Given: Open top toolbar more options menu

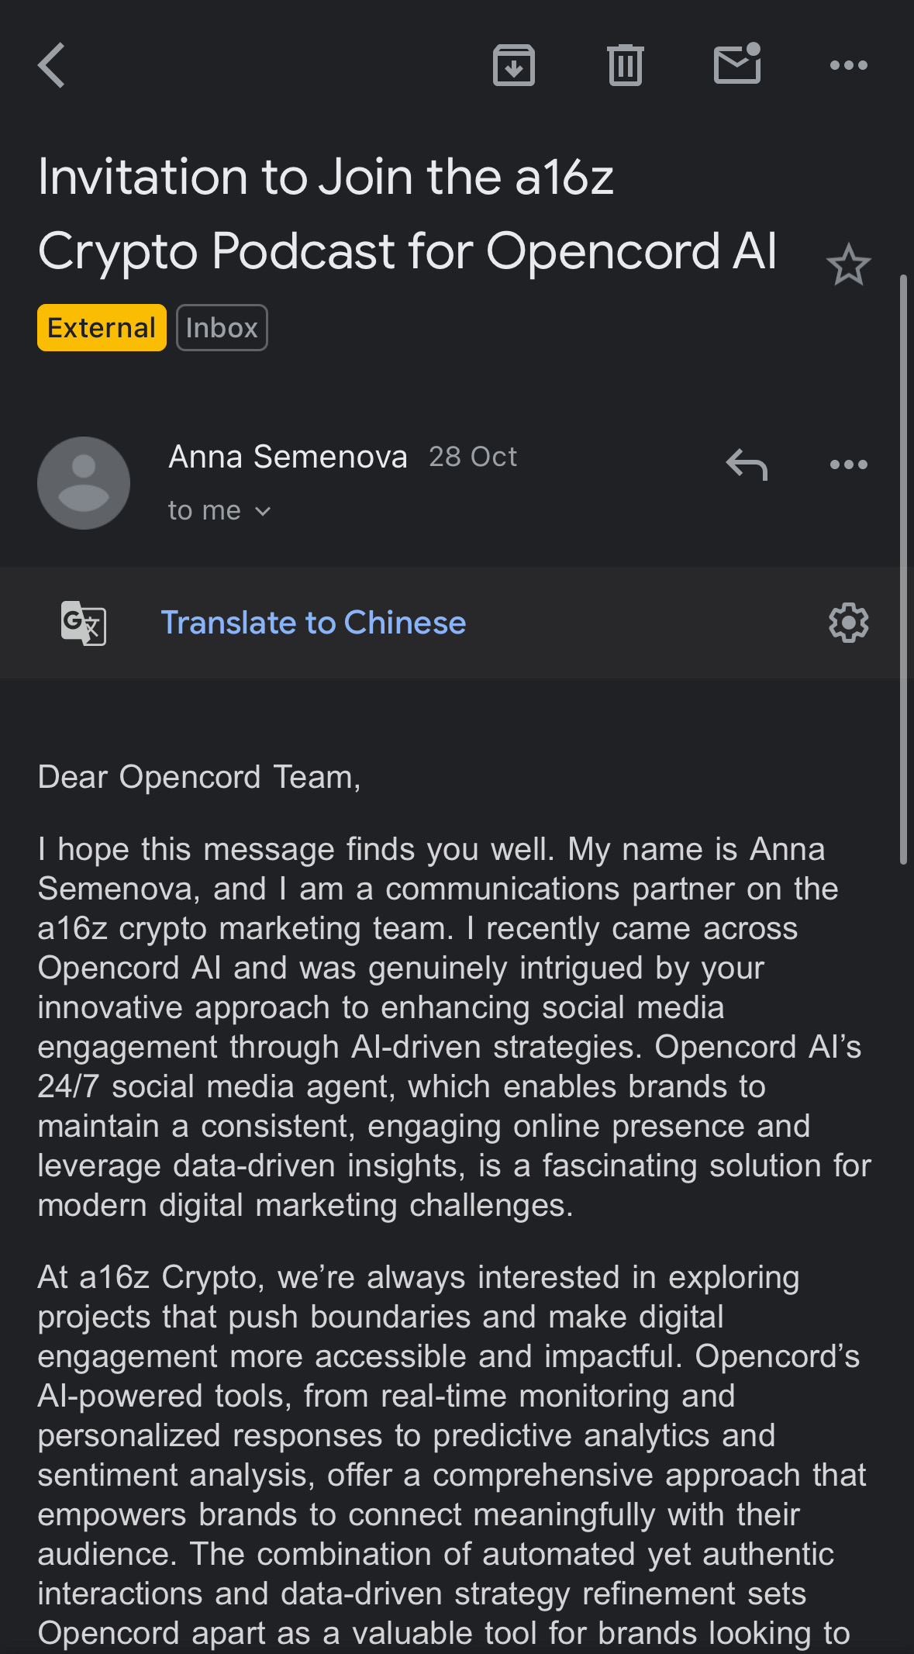Looking at the screenshot, I should pos(848,65).
